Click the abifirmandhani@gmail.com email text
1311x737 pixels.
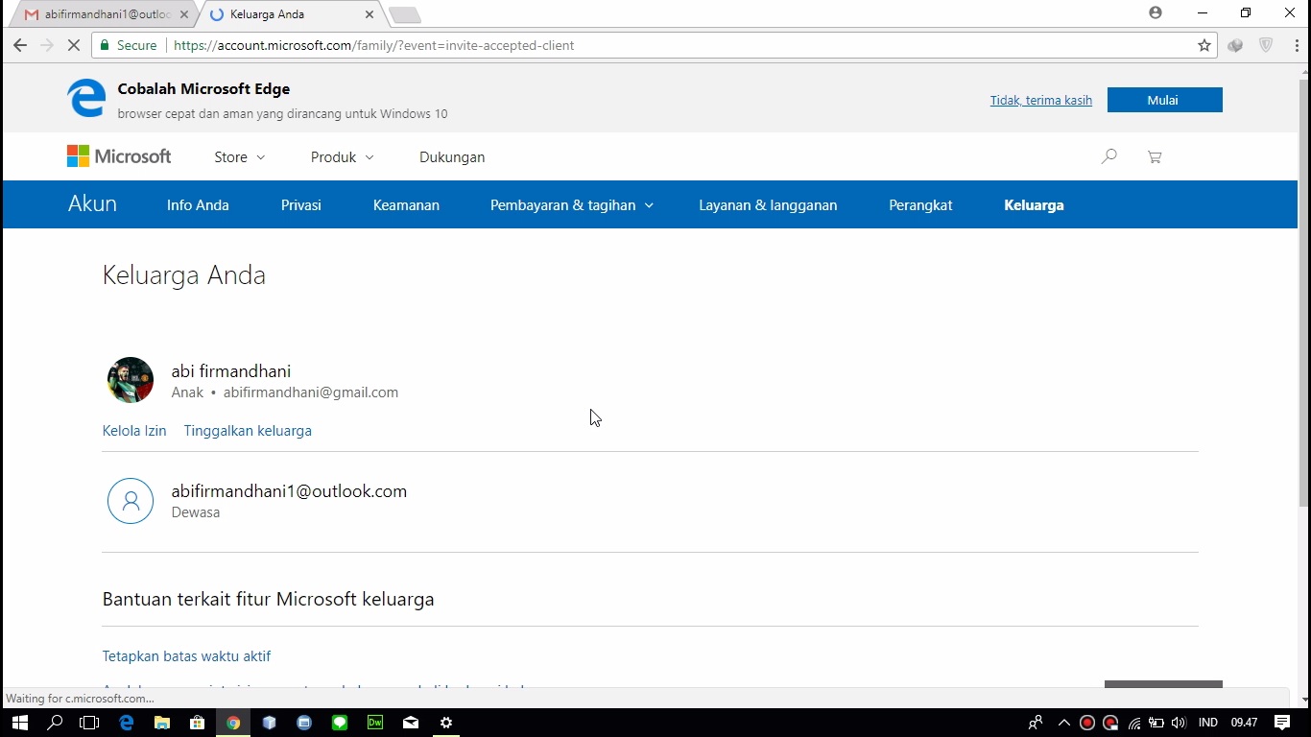click(x=311, y=392)
